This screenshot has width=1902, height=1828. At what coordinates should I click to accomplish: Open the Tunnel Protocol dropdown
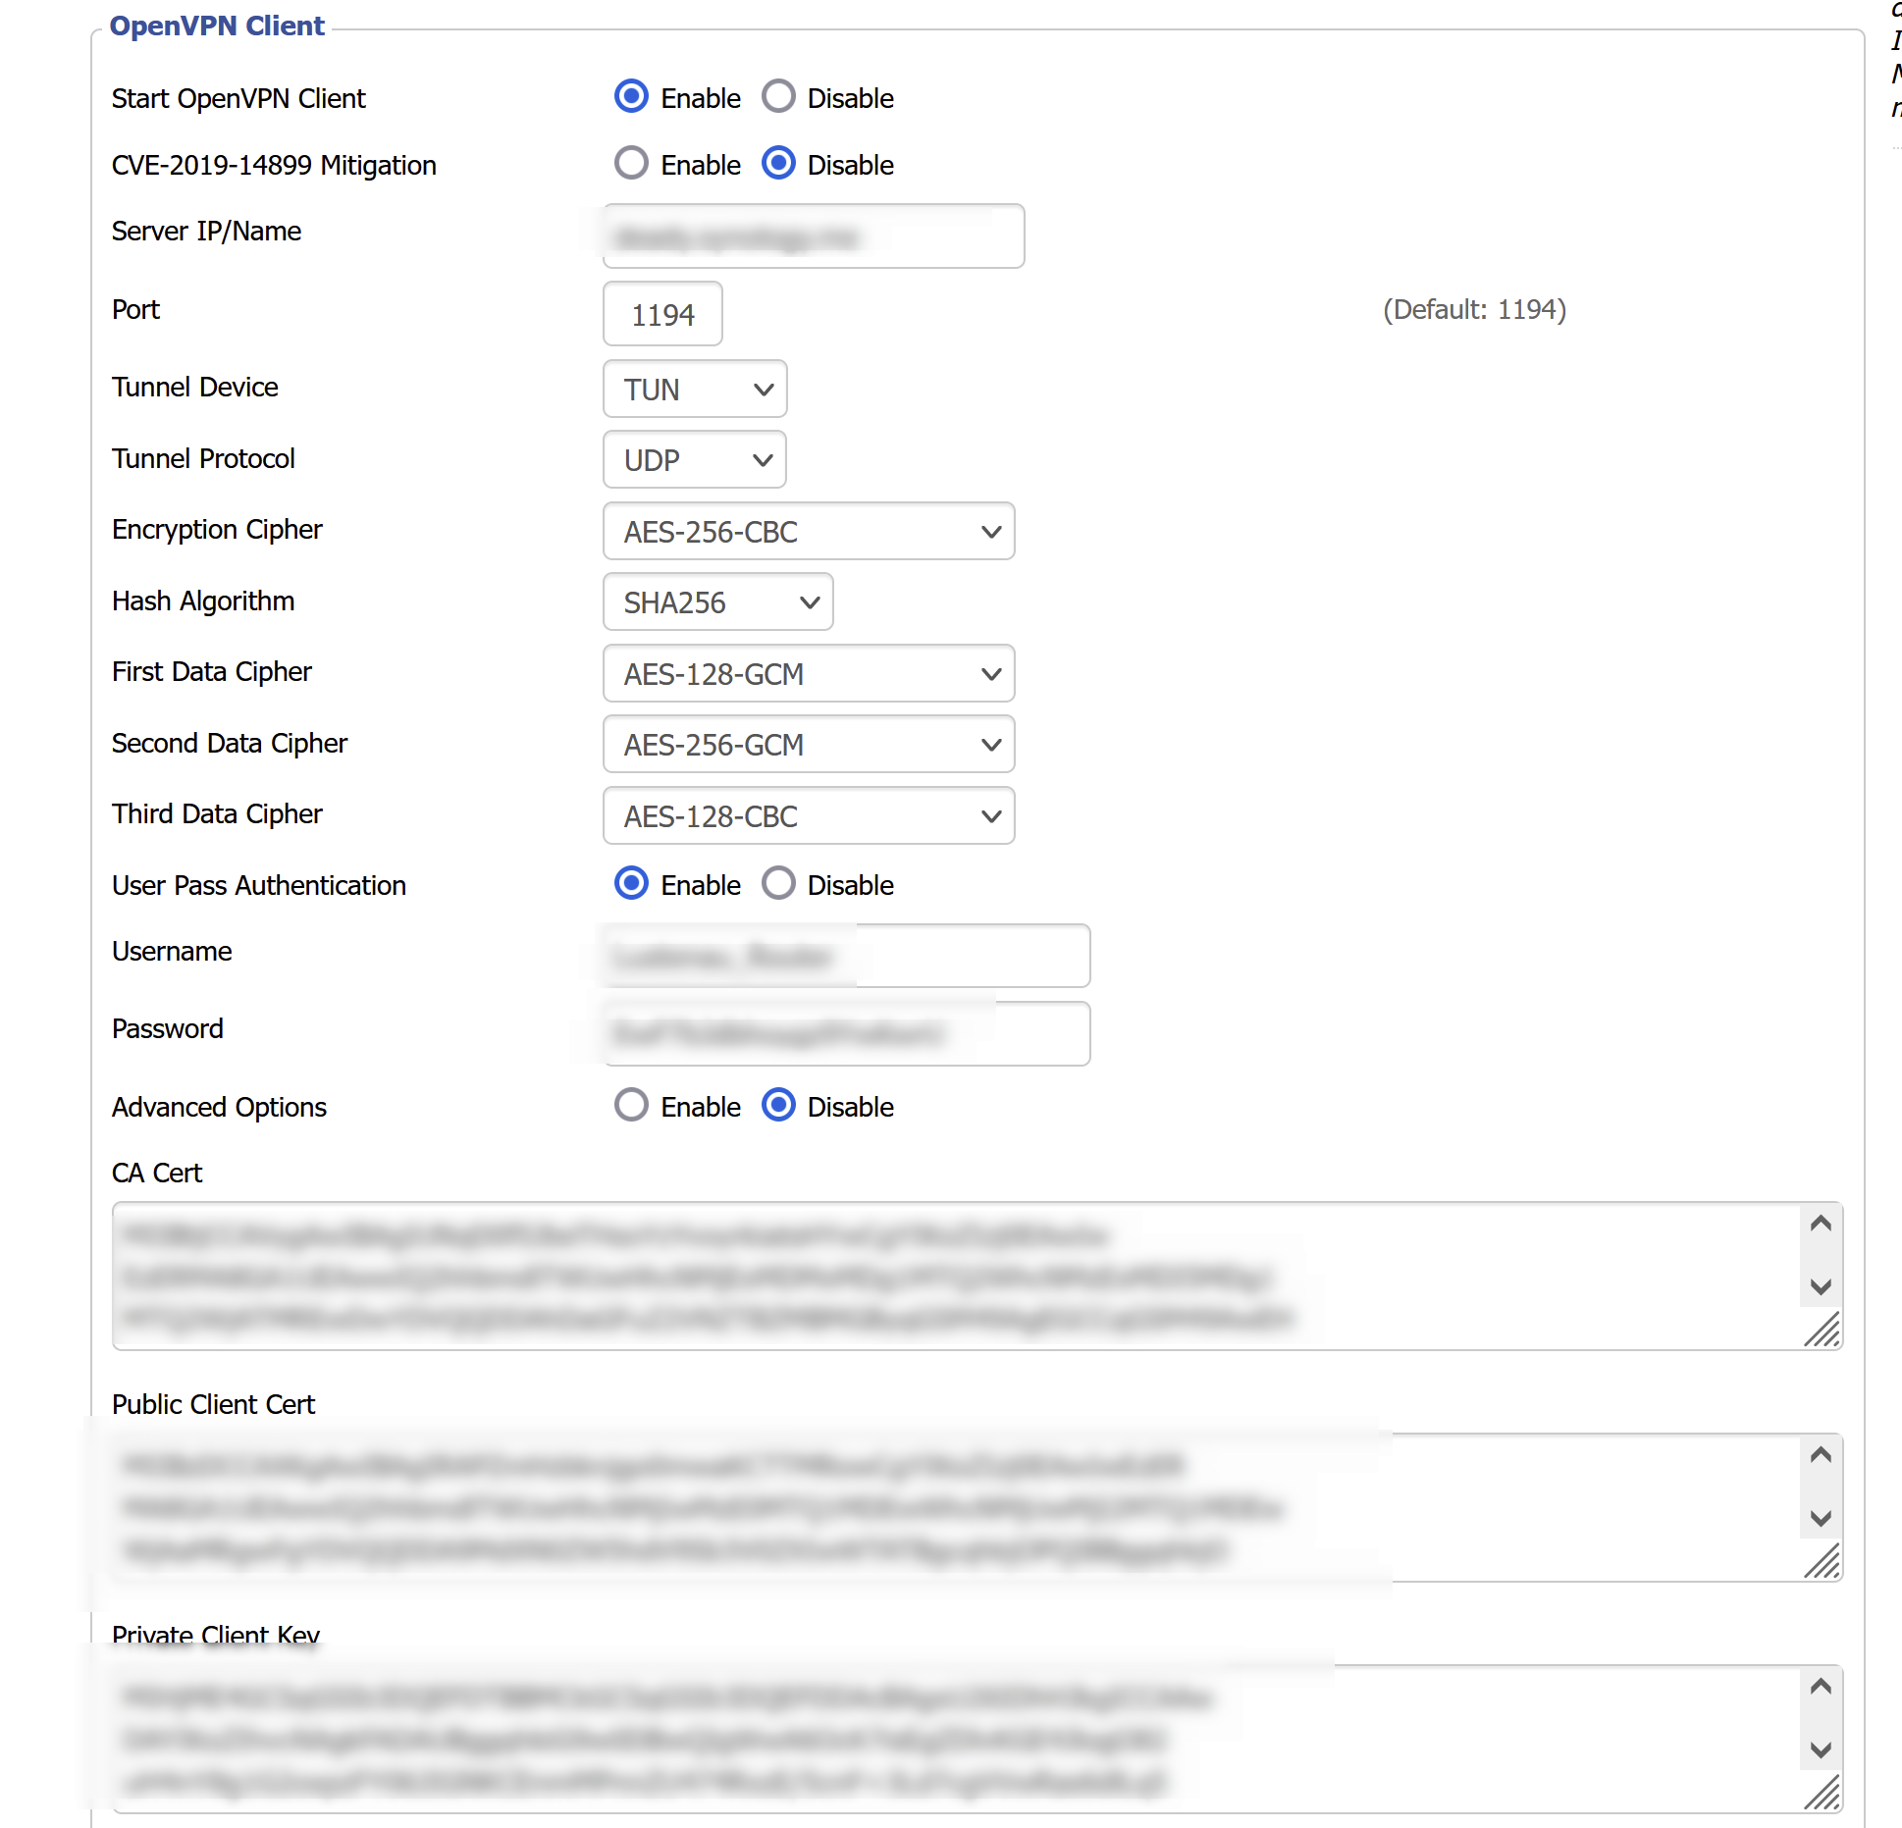point(695,459)
